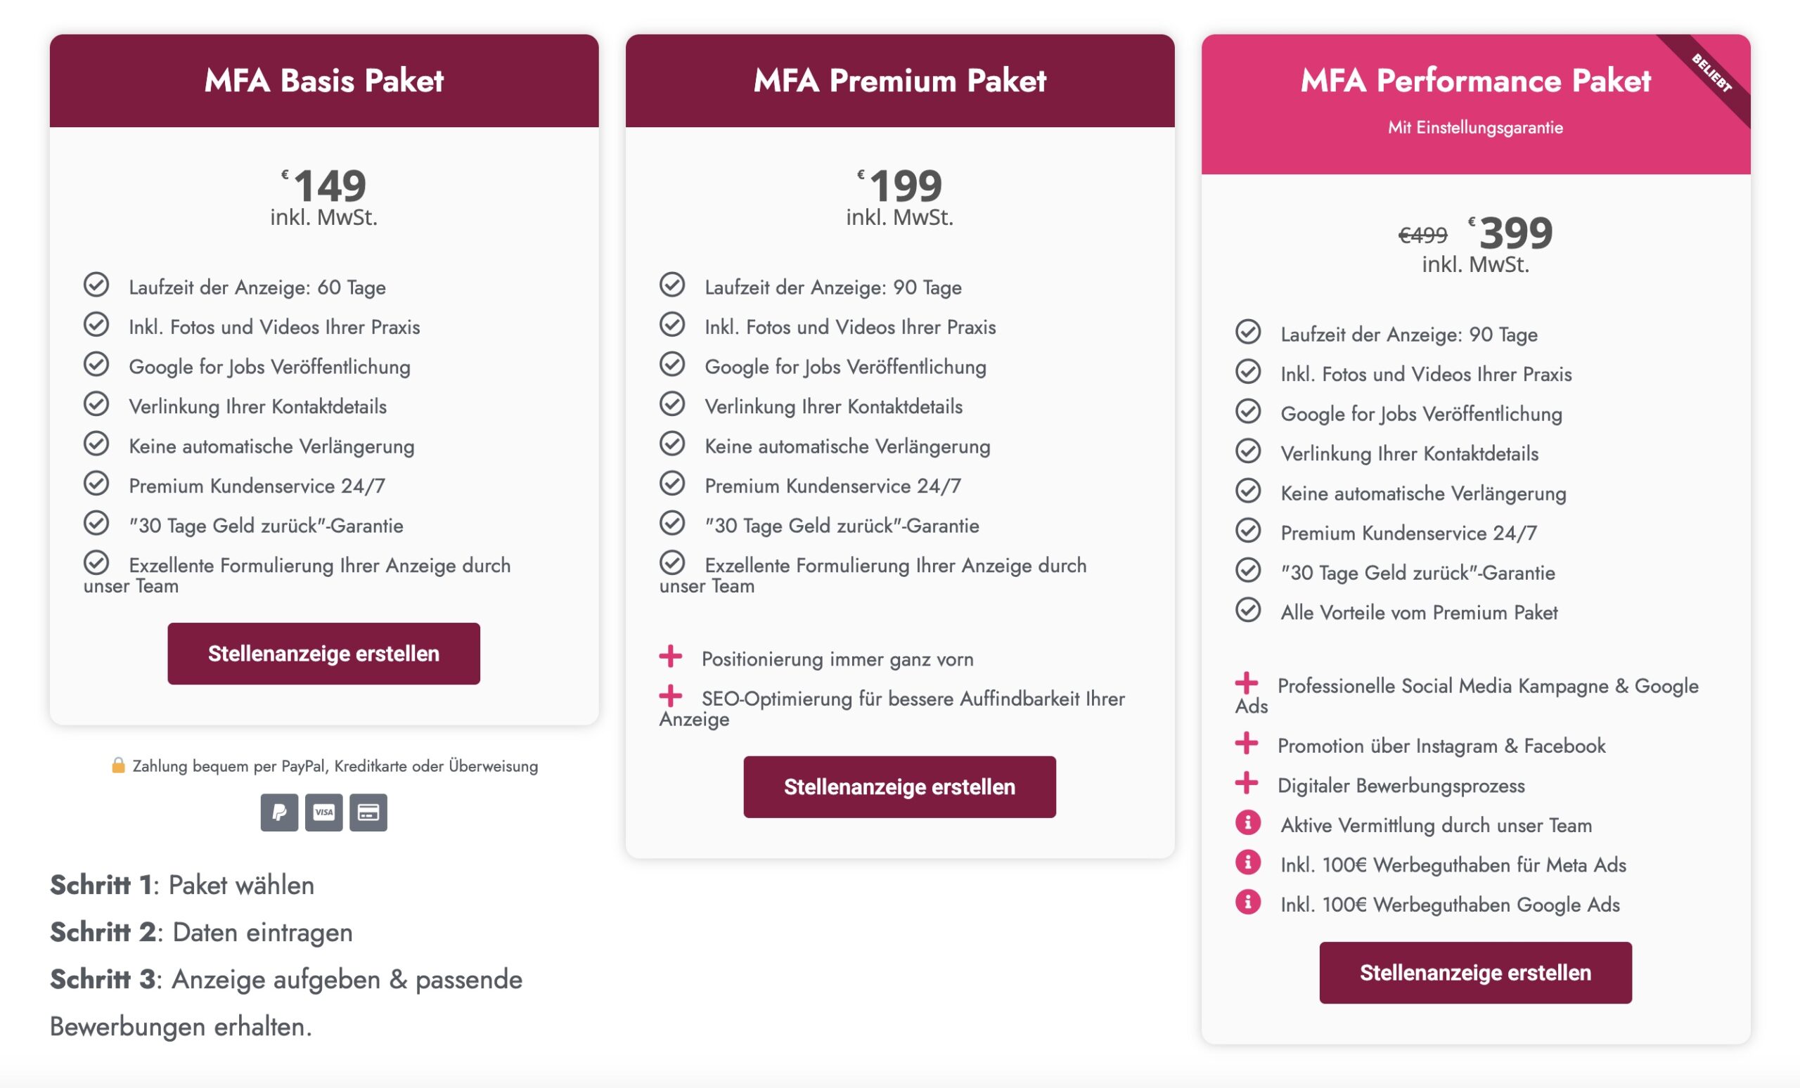Click checkmark beside Basis Laufzeit 60 Tage
1800x1088 pixels.
(96, 284)
